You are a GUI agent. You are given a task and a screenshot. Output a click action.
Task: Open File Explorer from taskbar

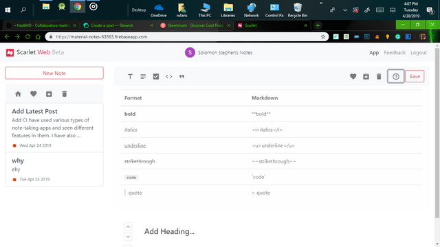tap(46, 7)
